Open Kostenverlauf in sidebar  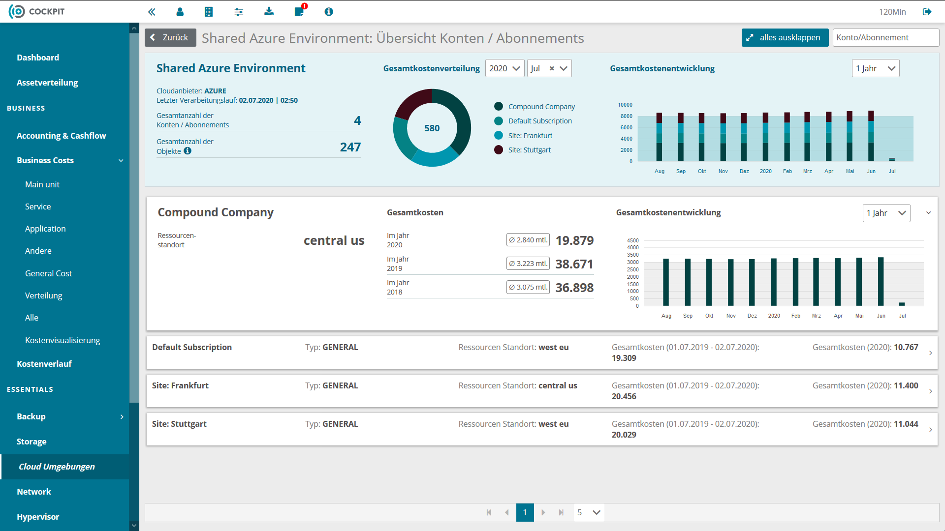[44, 364]
